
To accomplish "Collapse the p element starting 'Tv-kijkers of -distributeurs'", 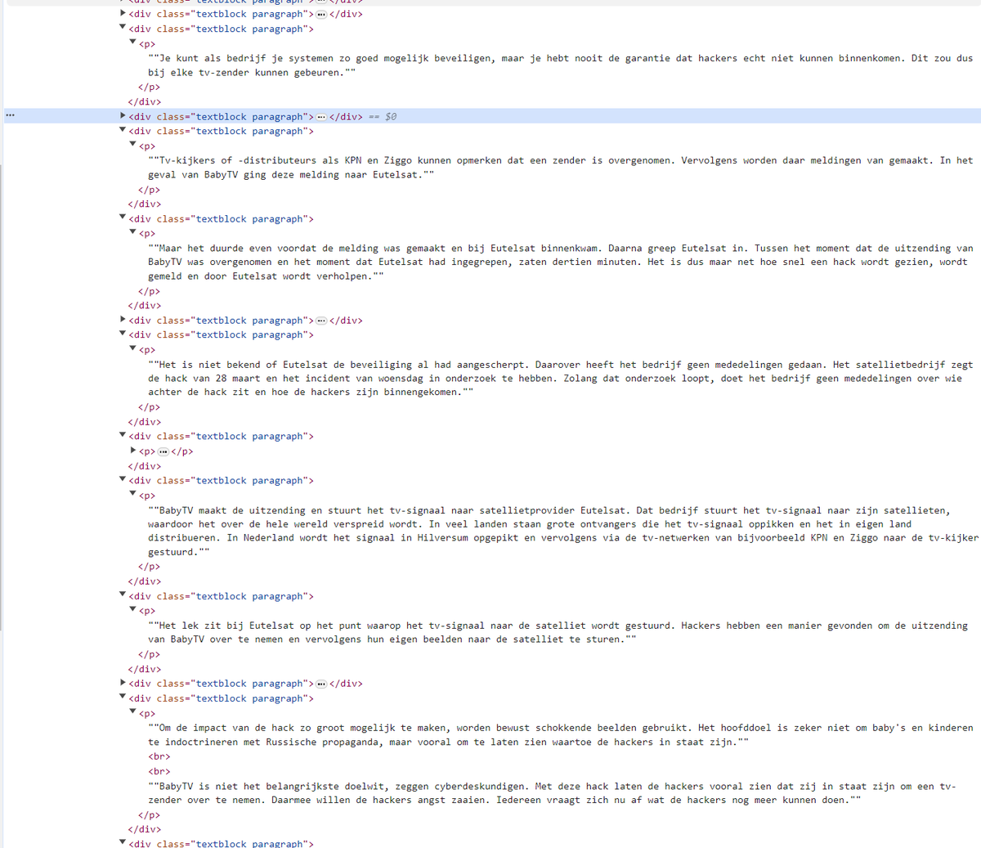I will (132, 145).
